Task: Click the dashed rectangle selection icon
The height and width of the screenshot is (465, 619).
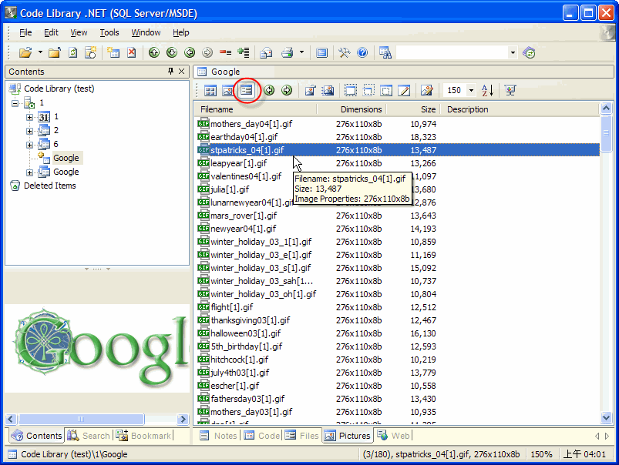Action: (x=350, y=90)
